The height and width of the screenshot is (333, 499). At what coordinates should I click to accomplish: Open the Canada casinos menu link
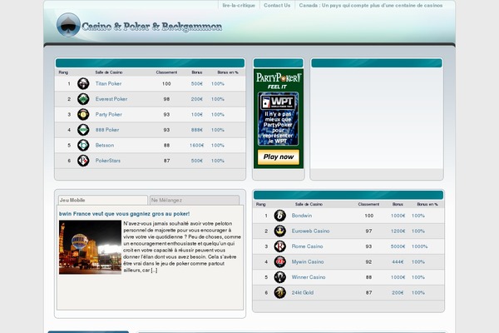pos(371,6)
